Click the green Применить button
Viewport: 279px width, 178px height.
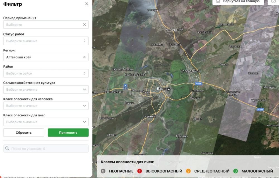point(68,133)
